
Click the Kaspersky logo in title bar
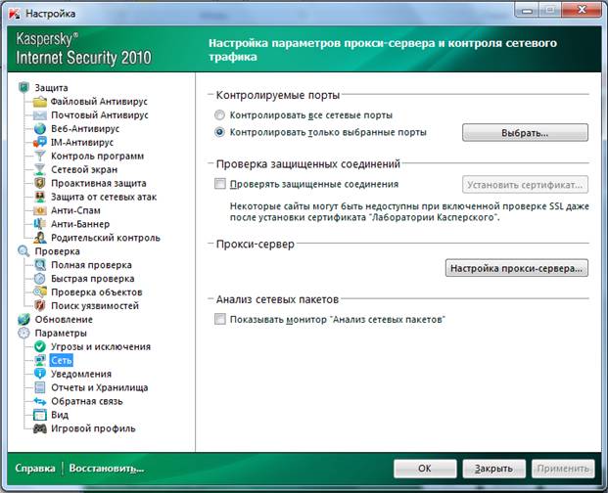coord(15,14)
